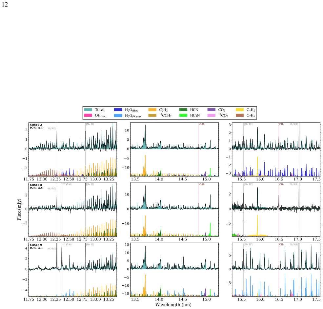
Task: Click the yellow C4H2 legend swatch
Action: click(x=240, y=110)
